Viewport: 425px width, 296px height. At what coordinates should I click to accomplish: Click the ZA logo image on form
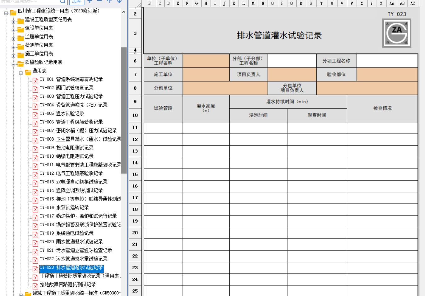tap(397, 33)
